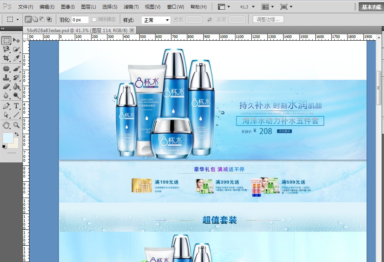
Task: Close the 56d928a83edae.psd document tab
Action: pyautogui.click(x=132, y=30)
